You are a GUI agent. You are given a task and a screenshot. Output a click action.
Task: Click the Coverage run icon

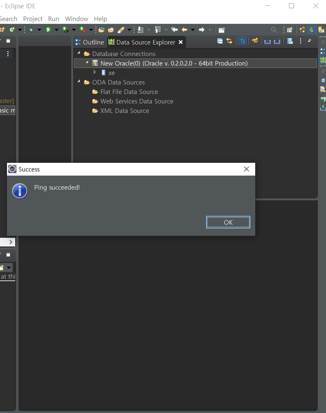(x=65, y=30)
